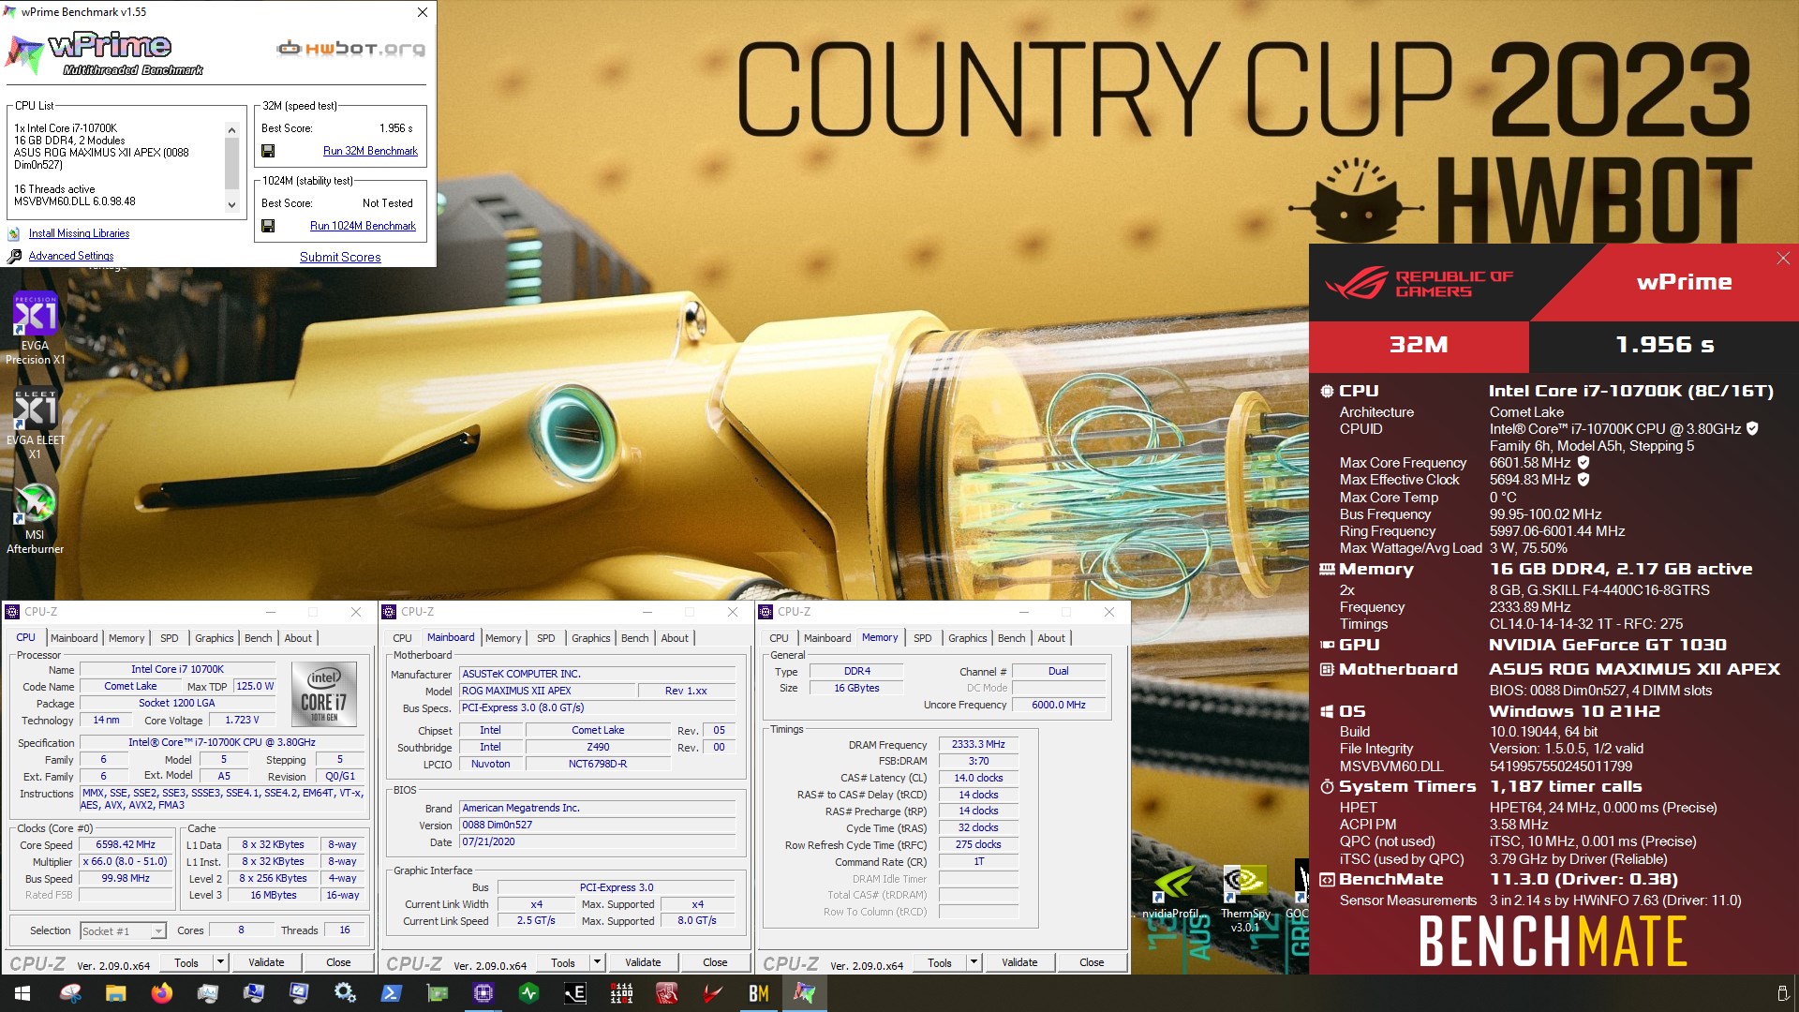The height and width of the screenshot is (1012, 1799).
Task: Click Close button in second CPU-Z window
Action: (715, 962)
